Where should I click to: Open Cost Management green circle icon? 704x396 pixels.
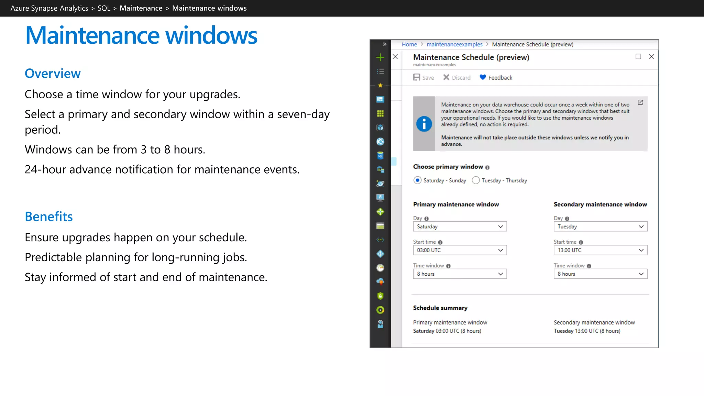pos(380,310)
